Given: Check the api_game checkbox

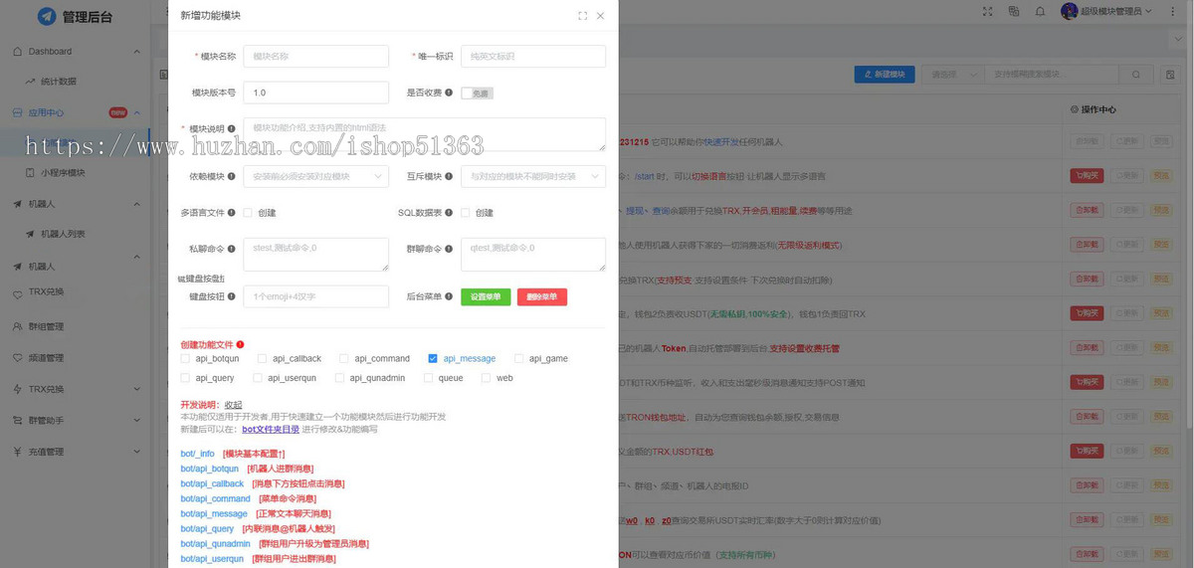Looking at the screenshot, I should tap(518, 358).
